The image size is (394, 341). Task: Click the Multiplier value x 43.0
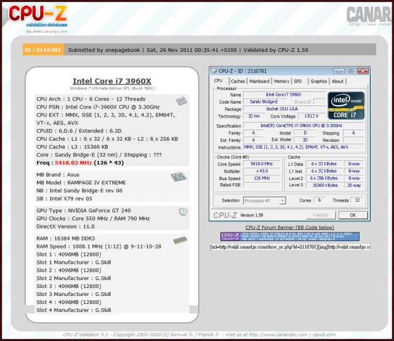pyautogui.click(x=262, y=171)
